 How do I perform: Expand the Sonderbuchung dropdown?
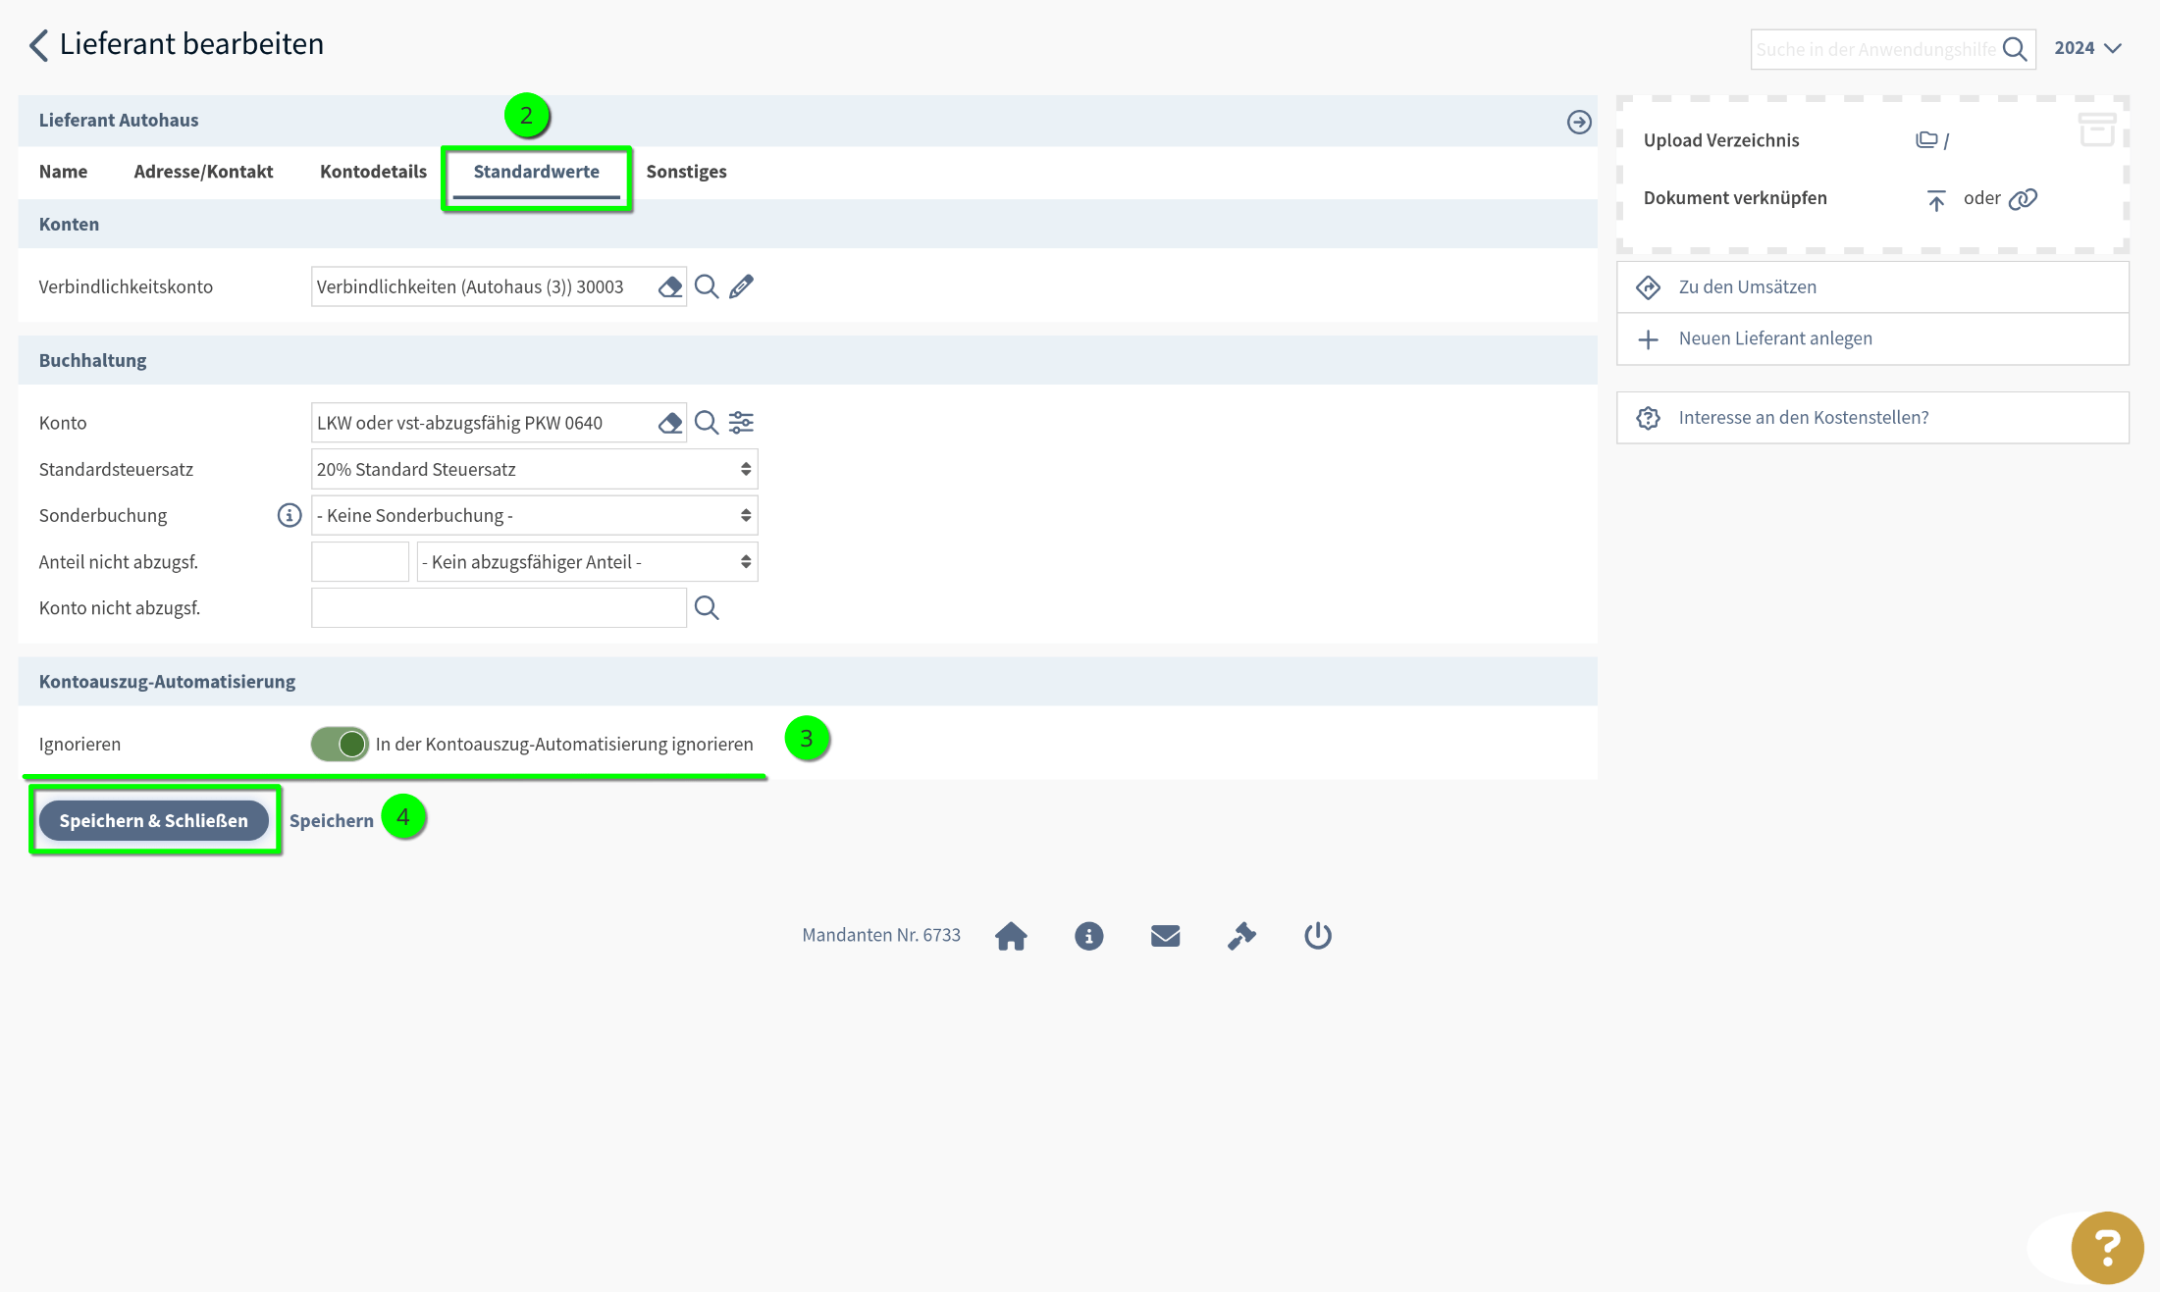point(534,516)
